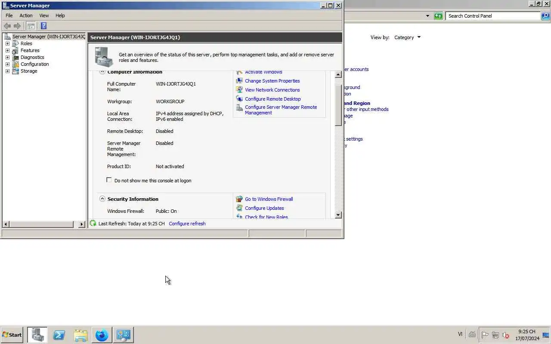Select the Server Manager root tree item

49,37
